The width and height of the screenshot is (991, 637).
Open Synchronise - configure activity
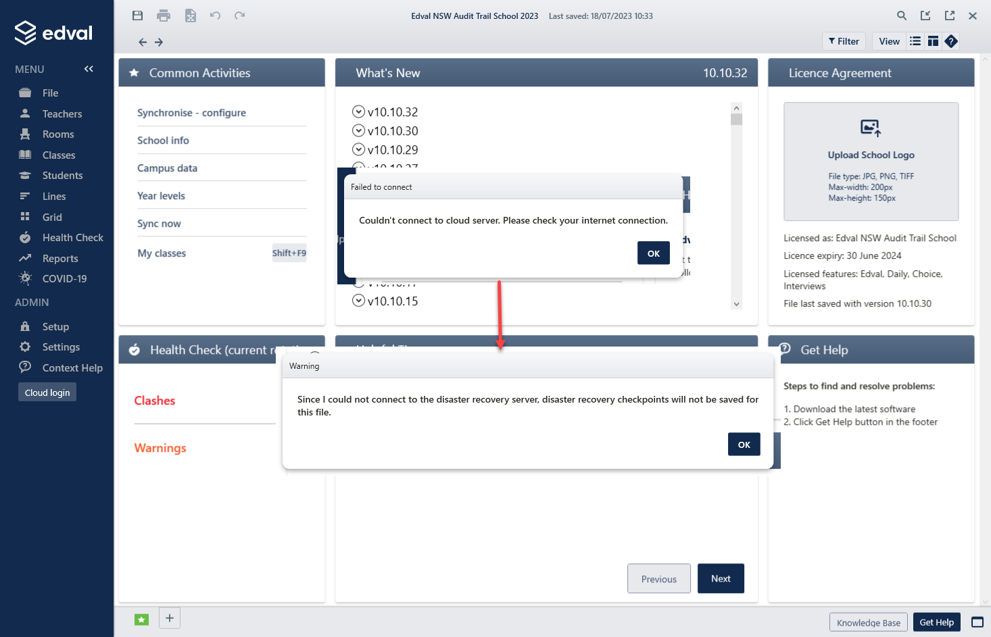191,113
